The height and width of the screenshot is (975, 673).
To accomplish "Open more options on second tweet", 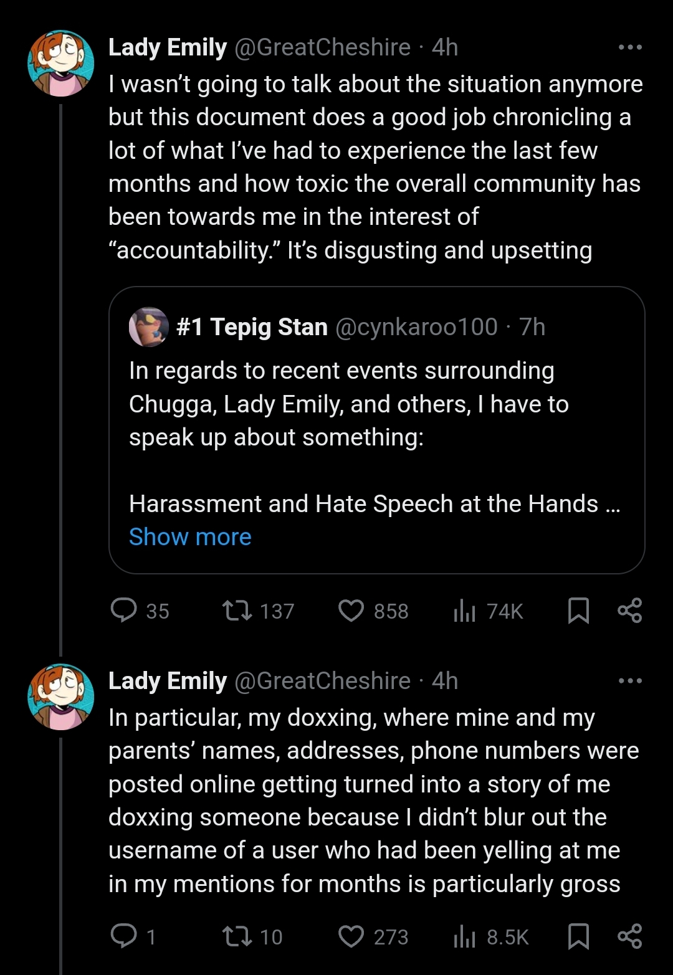I will coord(630,681).
